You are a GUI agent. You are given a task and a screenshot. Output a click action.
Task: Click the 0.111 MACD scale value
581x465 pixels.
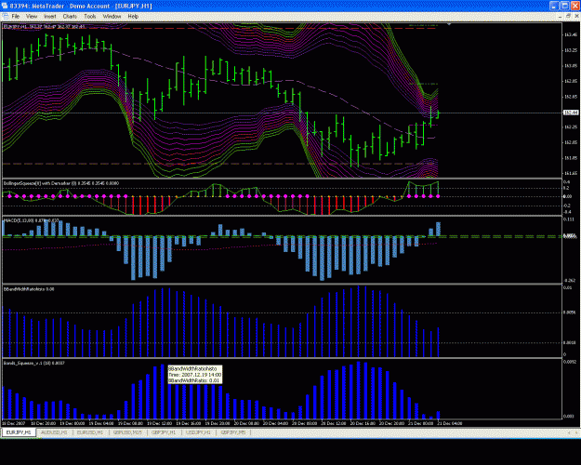(569, 219)
